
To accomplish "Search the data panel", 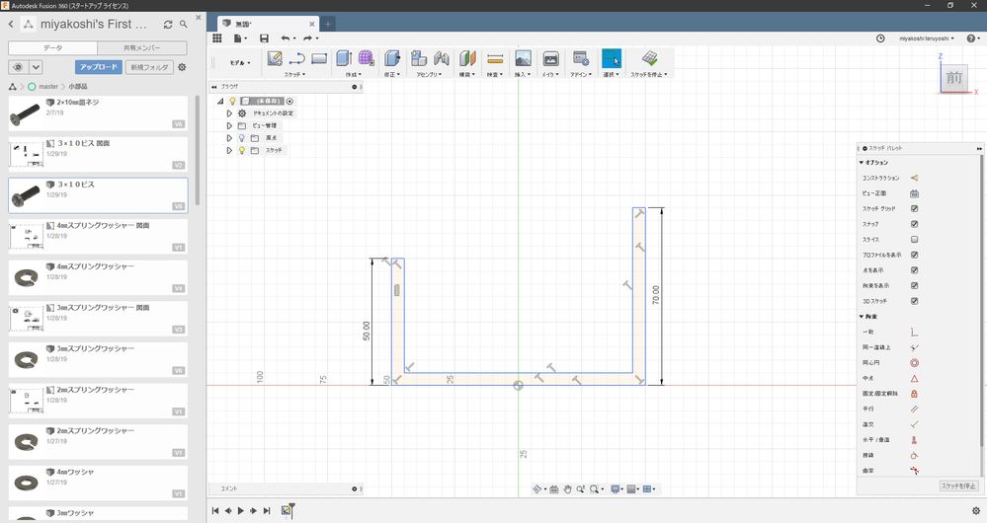I will [x=183, y=25].
